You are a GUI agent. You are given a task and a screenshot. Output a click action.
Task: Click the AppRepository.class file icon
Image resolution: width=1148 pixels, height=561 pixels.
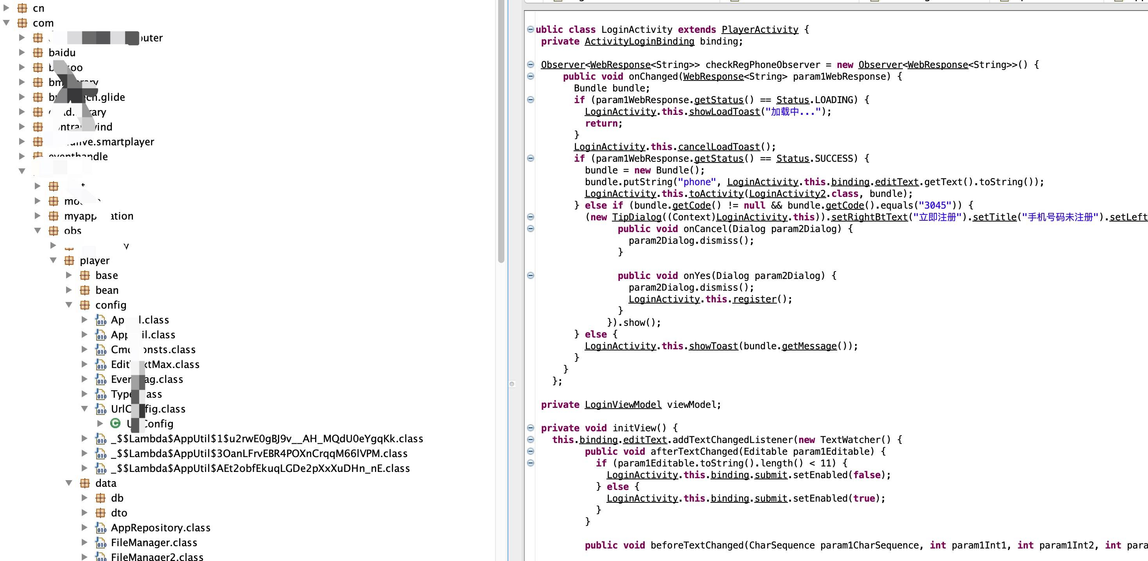(x=101, y=528)
